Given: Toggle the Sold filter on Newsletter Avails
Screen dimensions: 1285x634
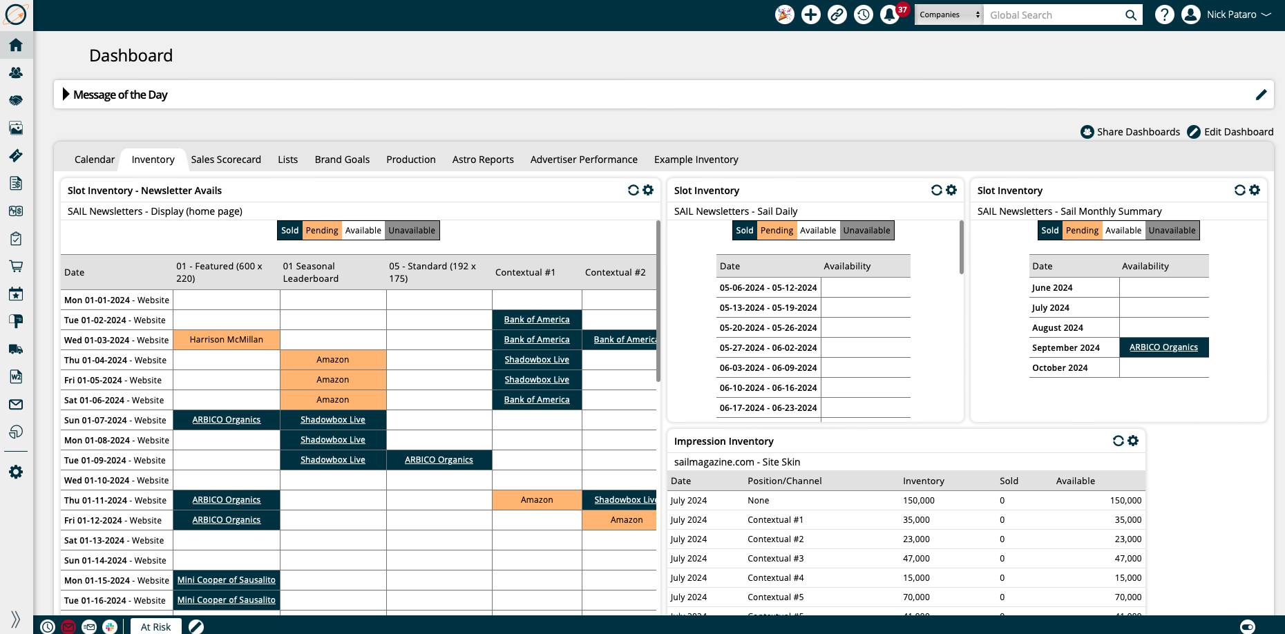Looking at the screenshot, I should pyautogui.click(x=289, y=230).
